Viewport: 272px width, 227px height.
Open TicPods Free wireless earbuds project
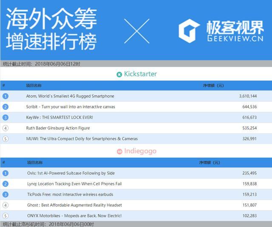71,194
